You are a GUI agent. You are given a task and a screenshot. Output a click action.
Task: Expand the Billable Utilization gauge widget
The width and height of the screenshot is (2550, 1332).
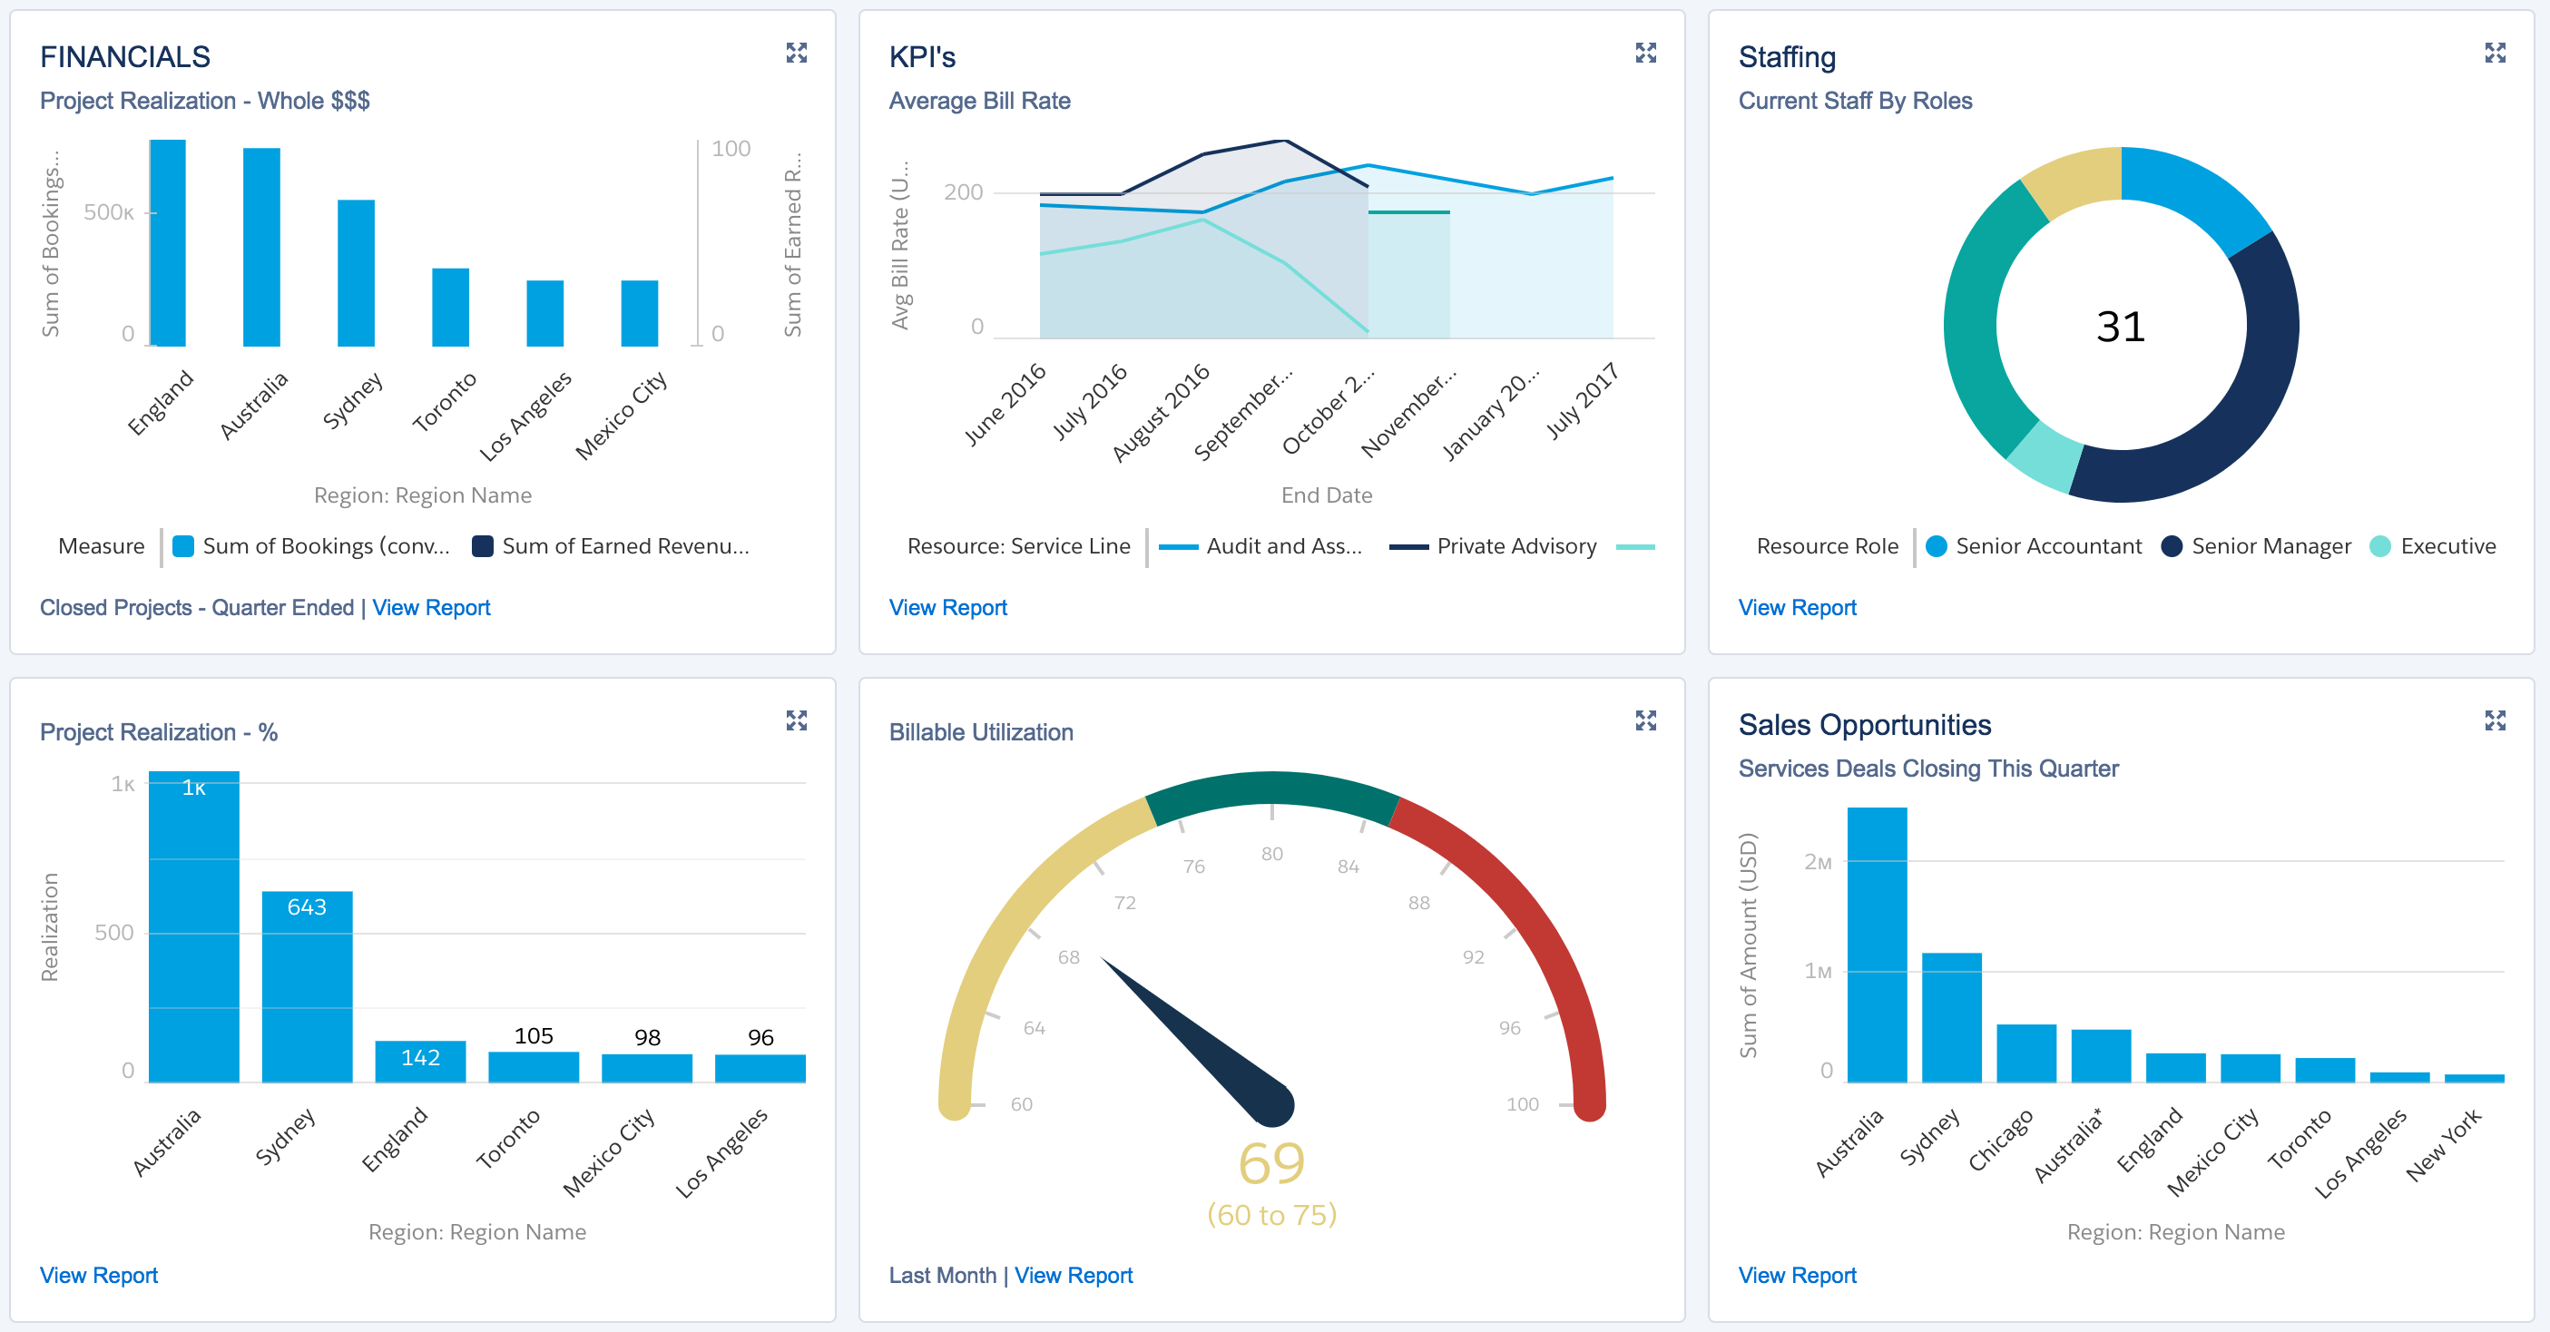click(1645, 720)
